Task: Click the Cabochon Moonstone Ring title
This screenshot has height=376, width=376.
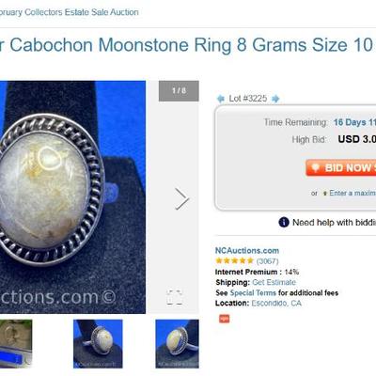Action: tap(186, 45)
